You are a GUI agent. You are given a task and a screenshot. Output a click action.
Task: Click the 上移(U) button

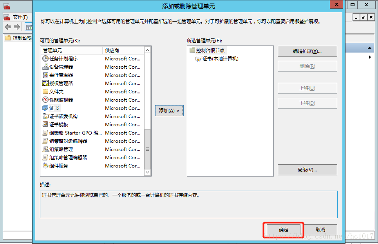307,88
